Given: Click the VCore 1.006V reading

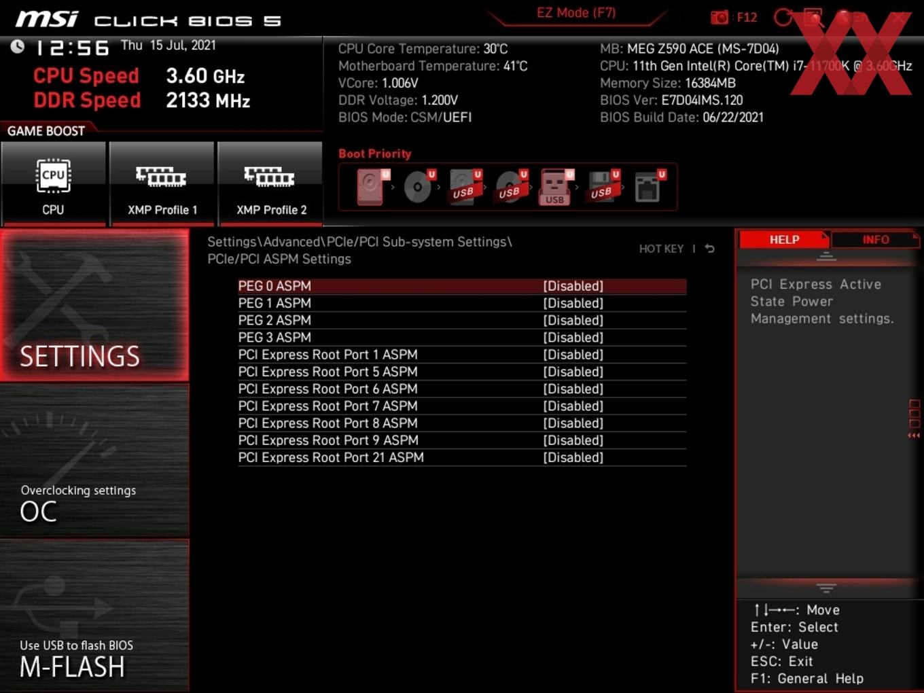Looking at the screenshot, I should (x=378, y=83).
